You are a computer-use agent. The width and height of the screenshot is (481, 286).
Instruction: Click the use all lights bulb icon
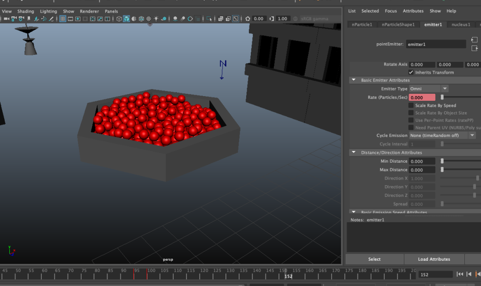coord(156,19)
